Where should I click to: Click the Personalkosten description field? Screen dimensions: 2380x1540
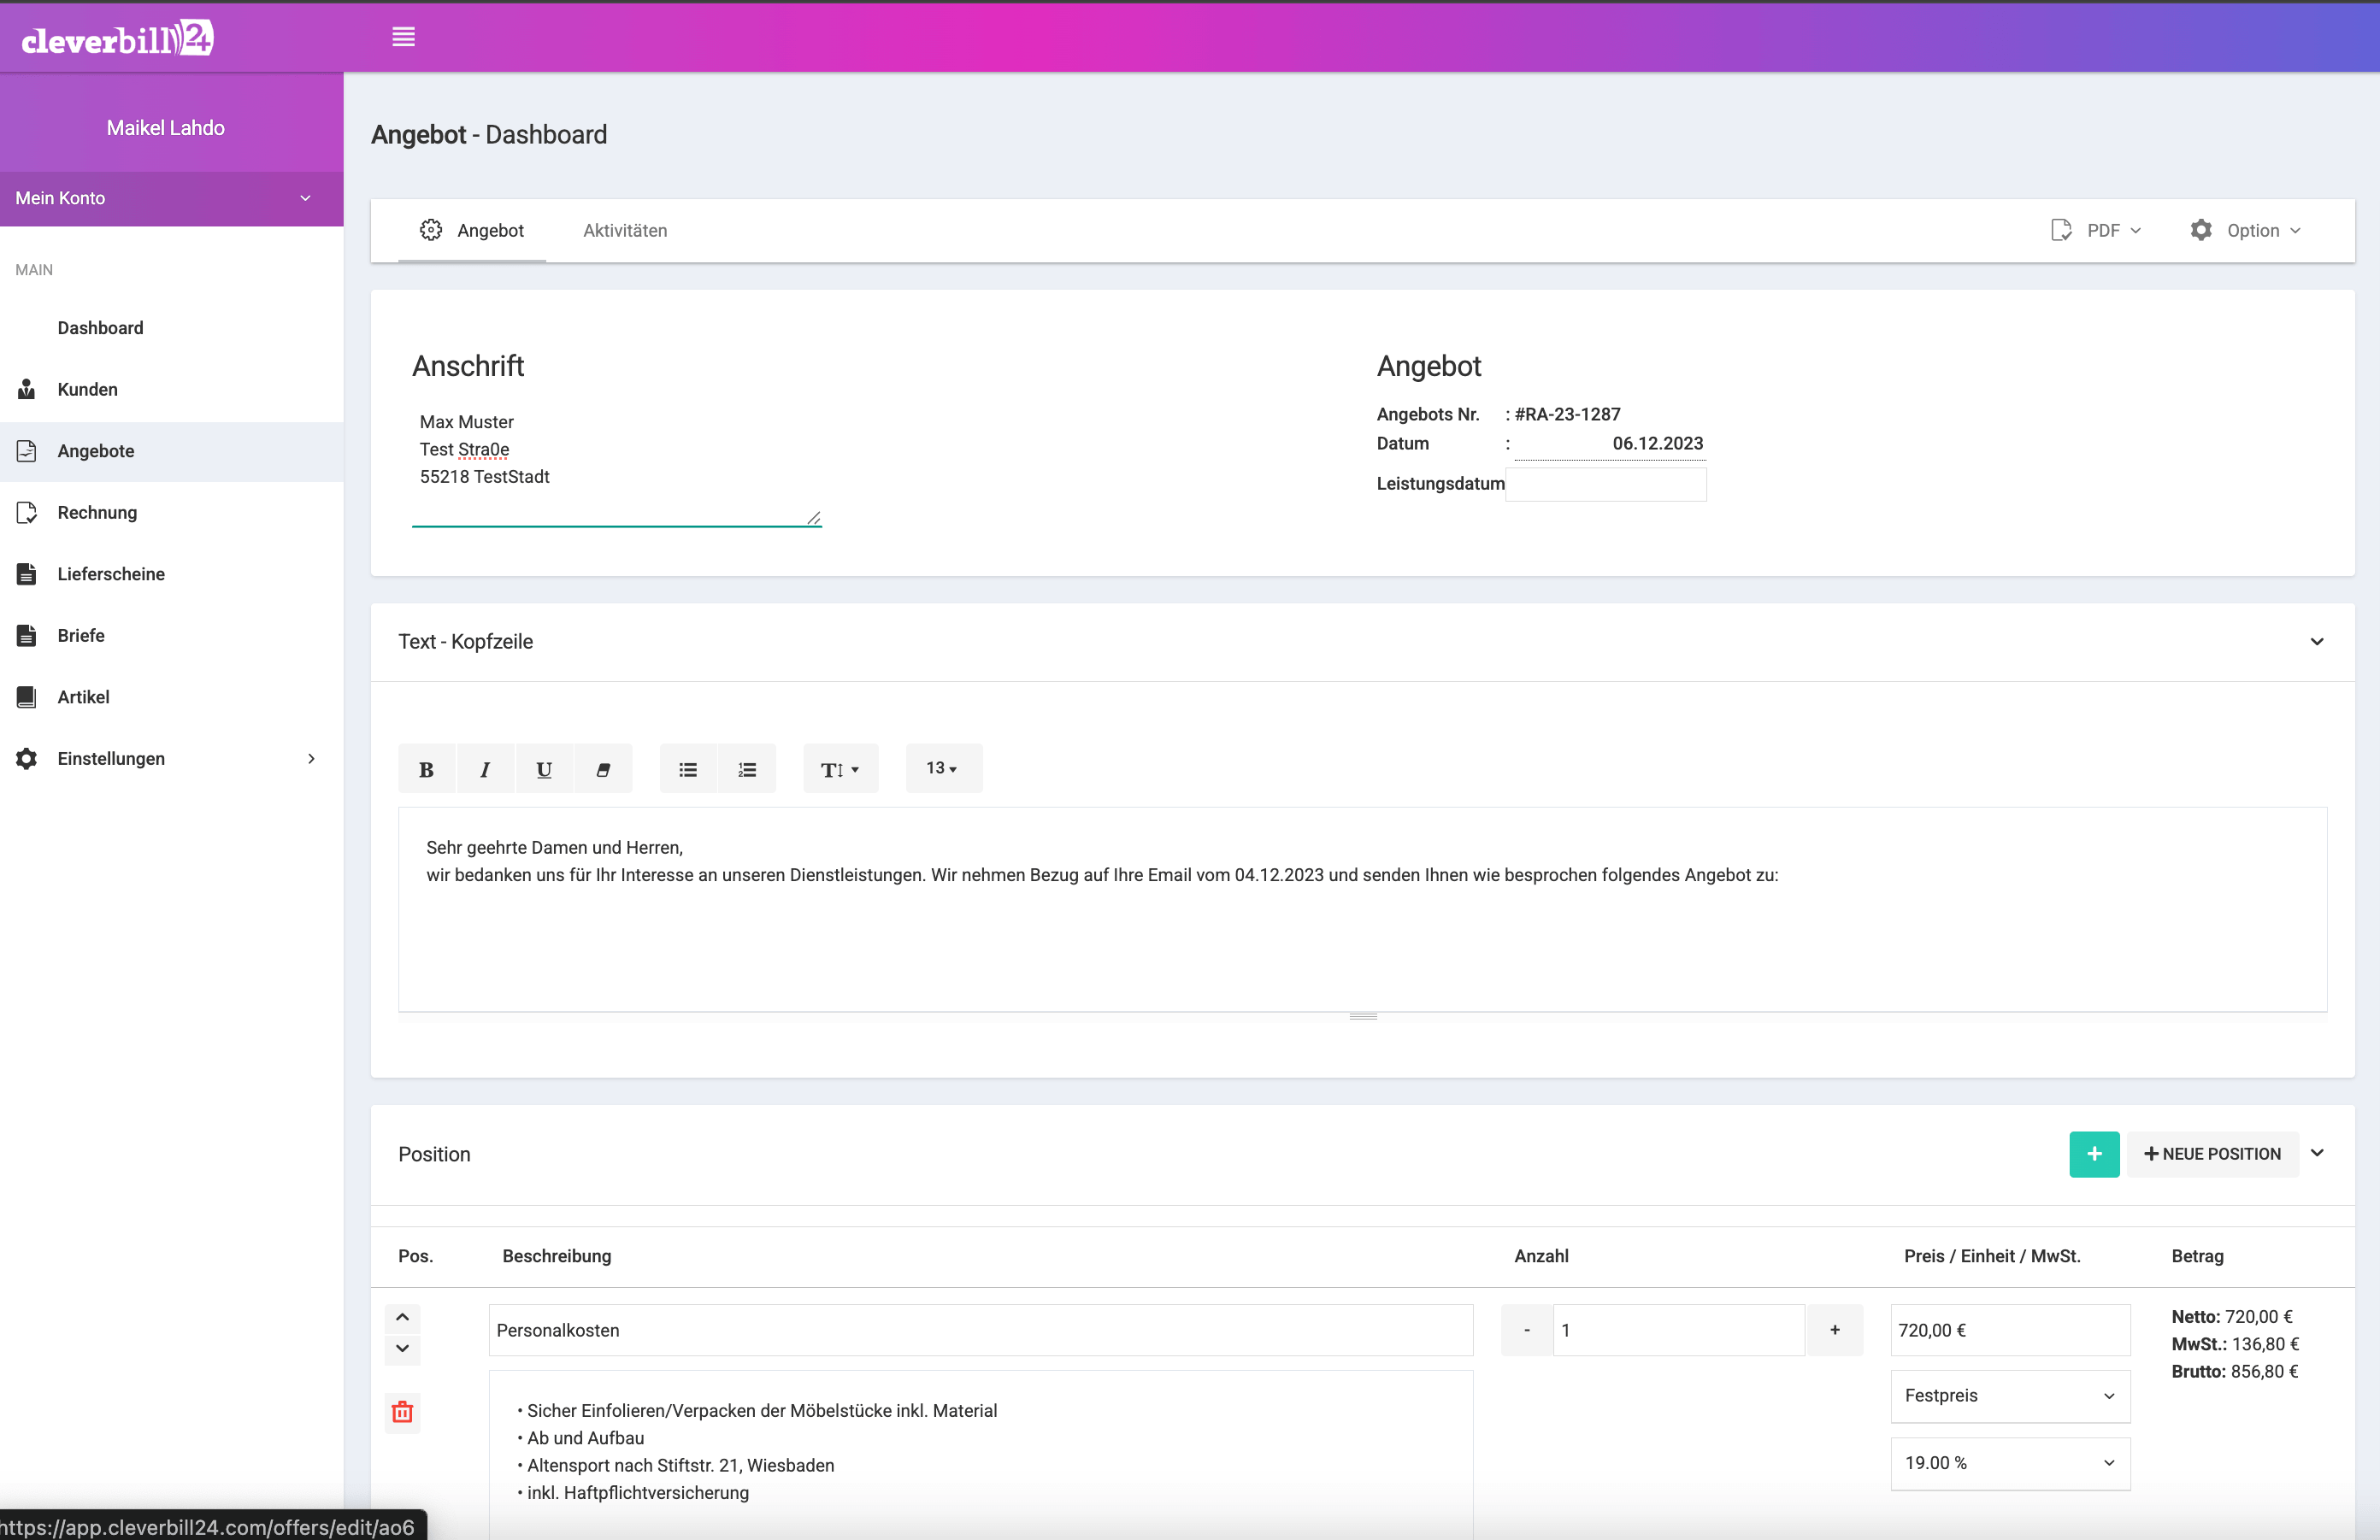tap(981, 1330)
